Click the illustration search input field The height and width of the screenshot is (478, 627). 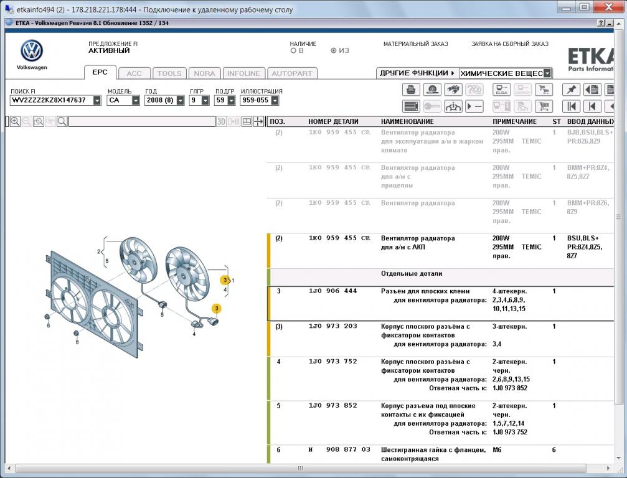[142, 121]
